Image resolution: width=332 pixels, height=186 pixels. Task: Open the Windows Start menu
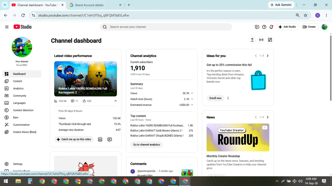pyautogui.click(x=6, y=181)
